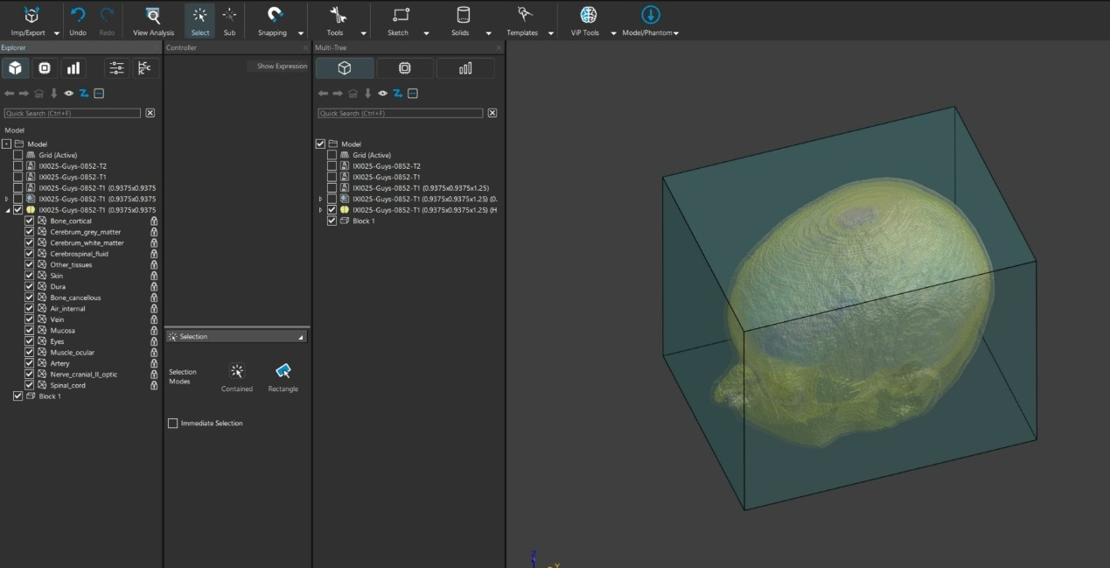Choose Contained selection mode

click(237, 371)
